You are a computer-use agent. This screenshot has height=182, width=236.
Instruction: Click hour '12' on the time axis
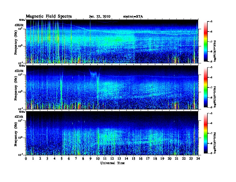point(112,159)
